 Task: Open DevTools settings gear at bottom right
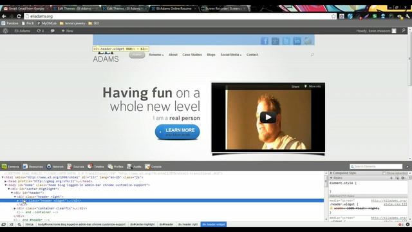click(x=407, y=224)
